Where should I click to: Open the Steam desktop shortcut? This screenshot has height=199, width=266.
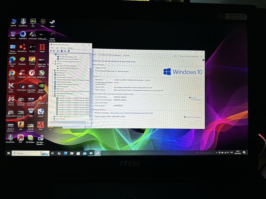click(52, 23)
